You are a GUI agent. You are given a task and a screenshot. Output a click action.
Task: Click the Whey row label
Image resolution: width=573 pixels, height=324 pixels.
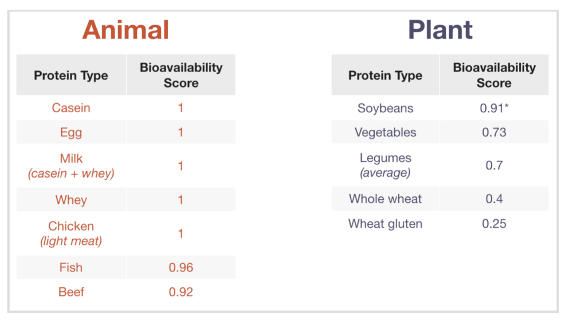pos(71,200)
